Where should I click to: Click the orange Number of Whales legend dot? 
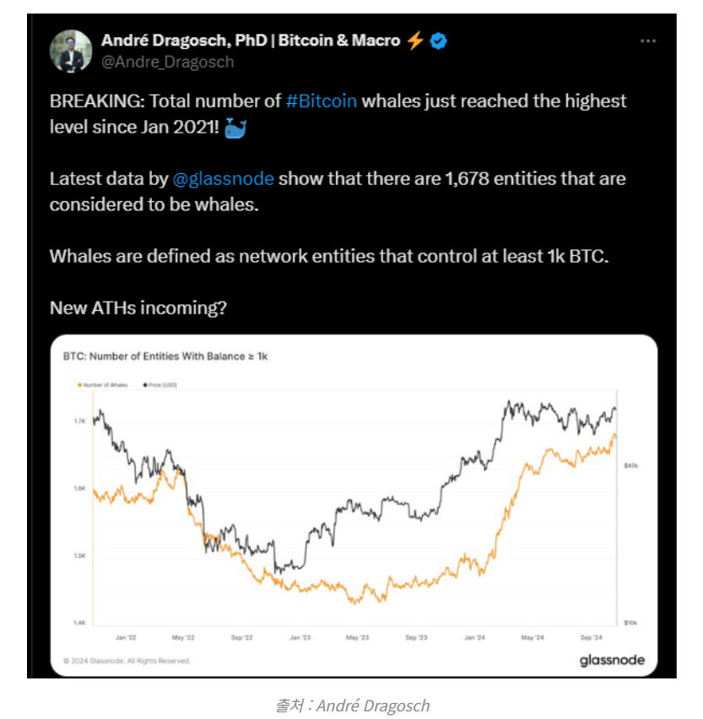click(79, 384)
